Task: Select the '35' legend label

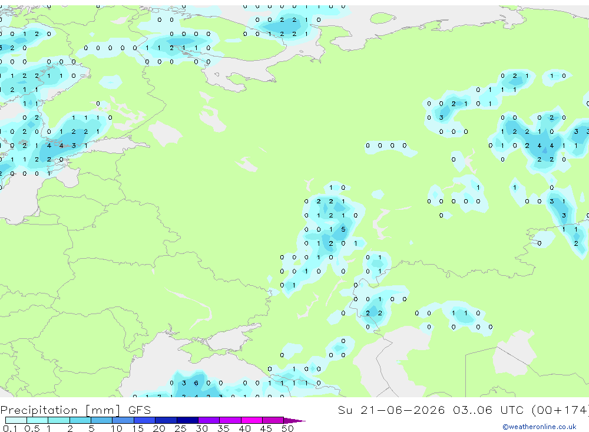Action: pyautogui.click(x=223, y=428)
